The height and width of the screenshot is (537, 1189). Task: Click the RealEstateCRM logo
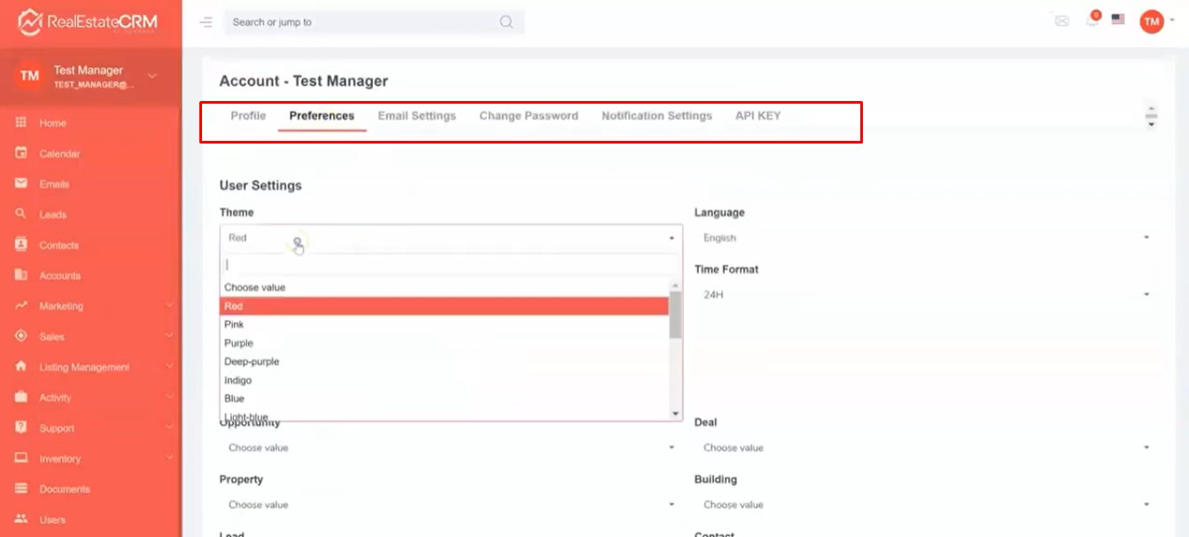coord(87,22)
